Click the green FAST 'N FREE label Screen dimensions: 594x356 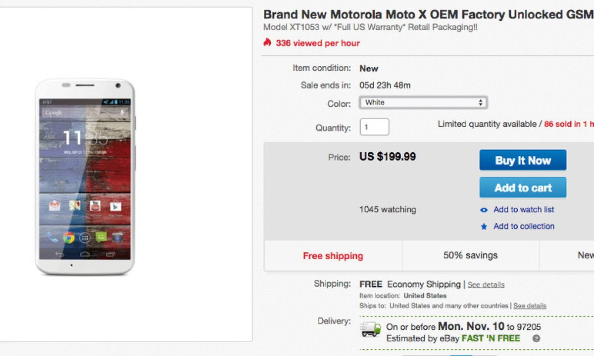491,339
